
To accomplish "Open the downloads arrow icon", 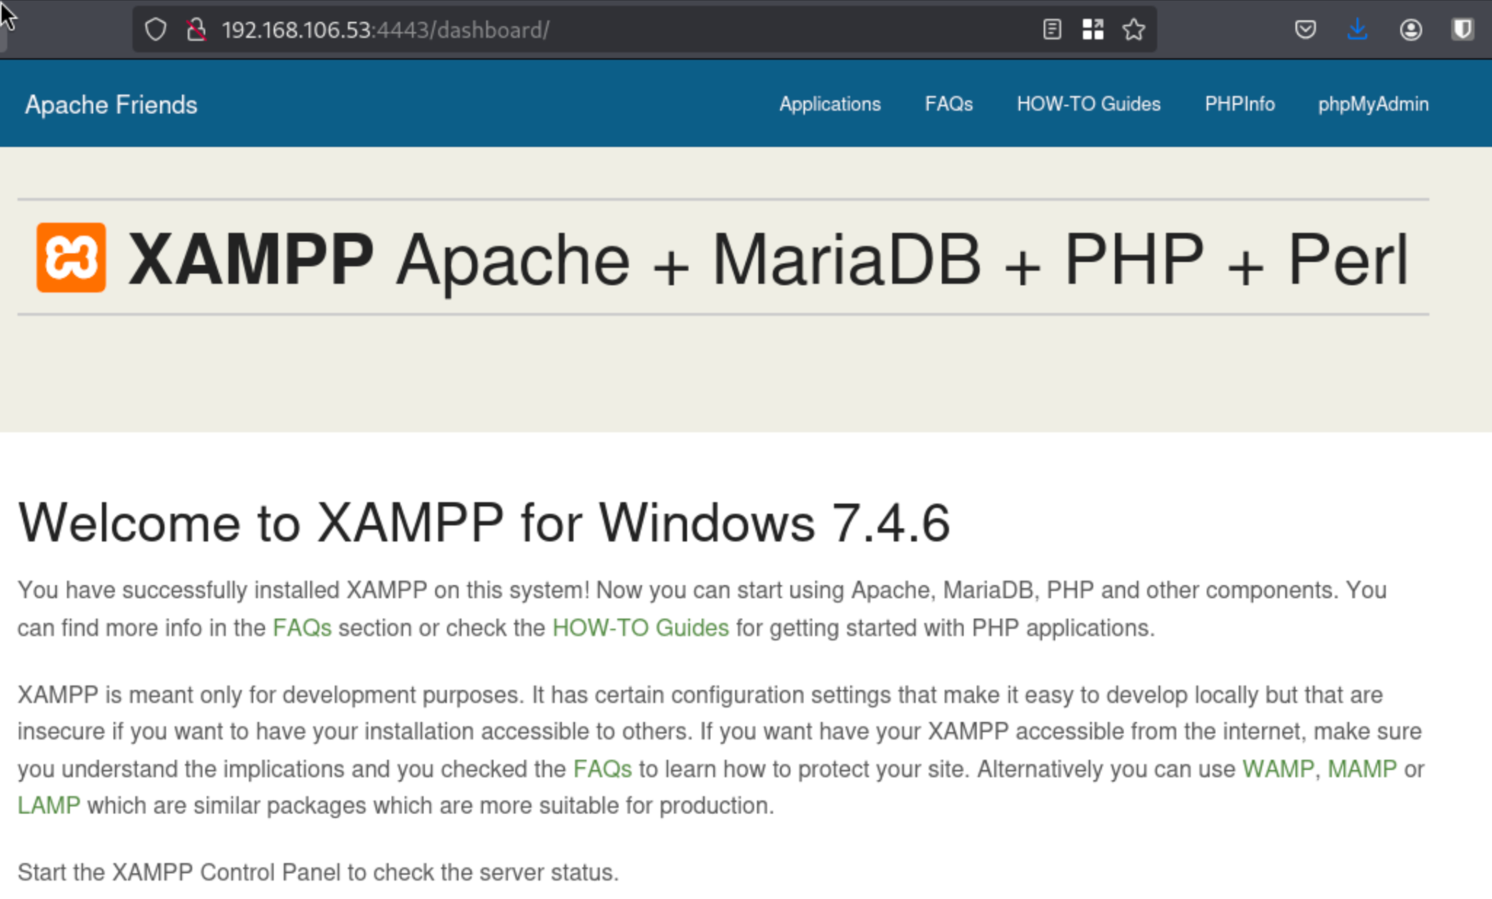I will 1357,30.
